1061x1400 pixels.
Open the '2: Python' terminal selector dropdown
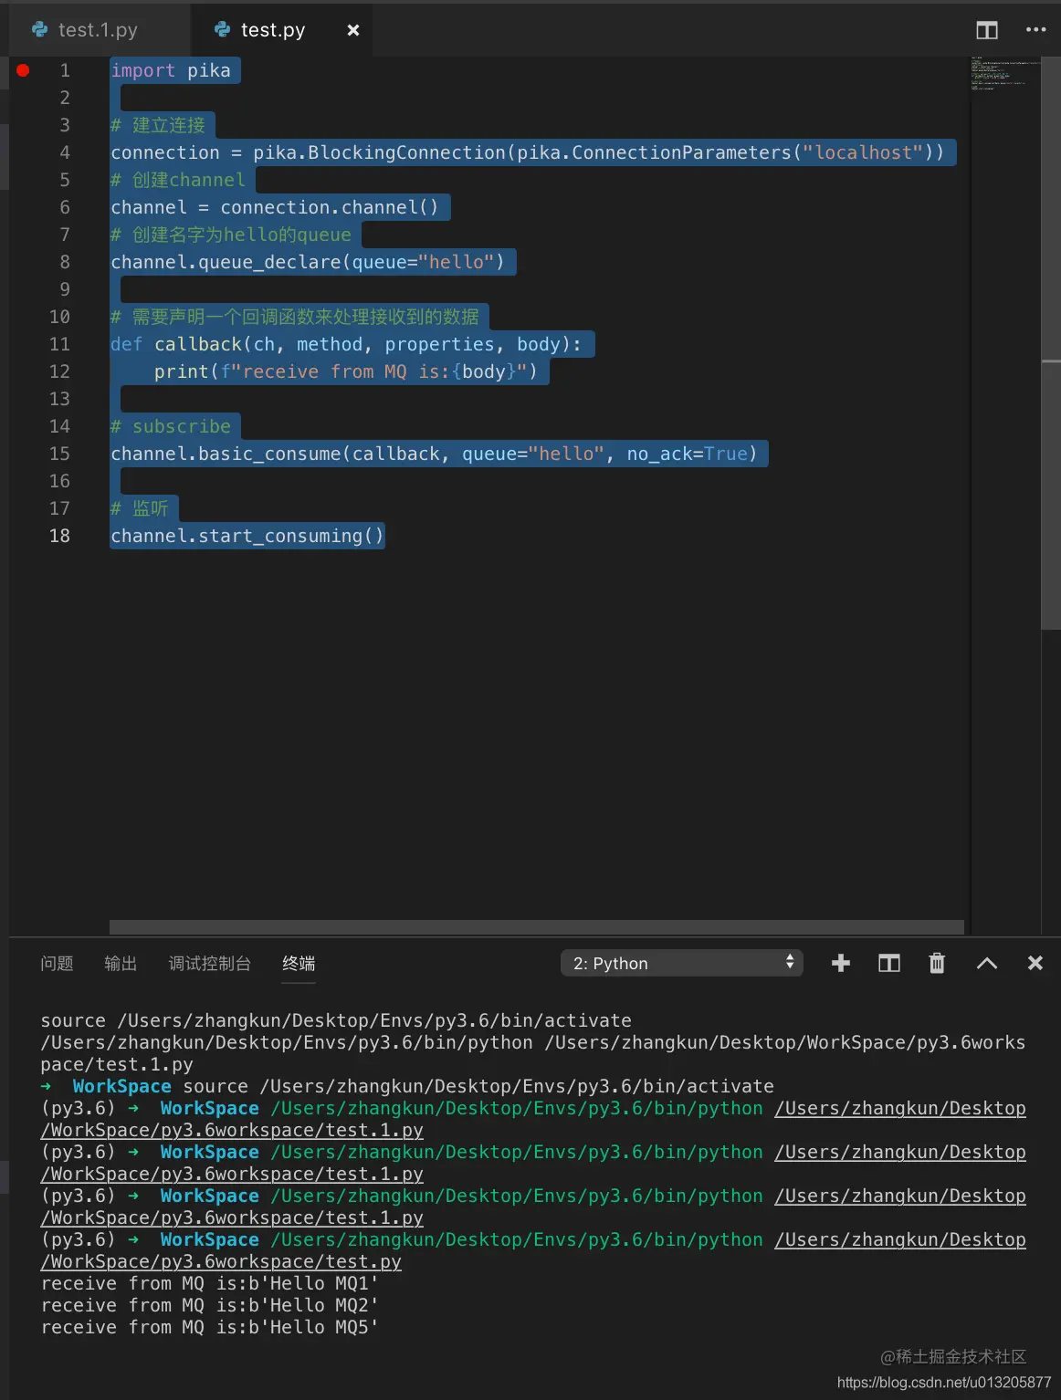point(682,963)
